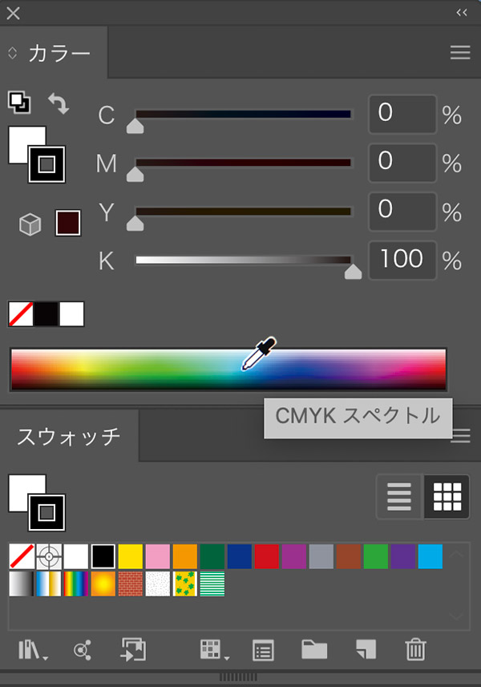Open the swatch libraries menu icon
Screen dimensions: 481x687
(x=33, y=649)
